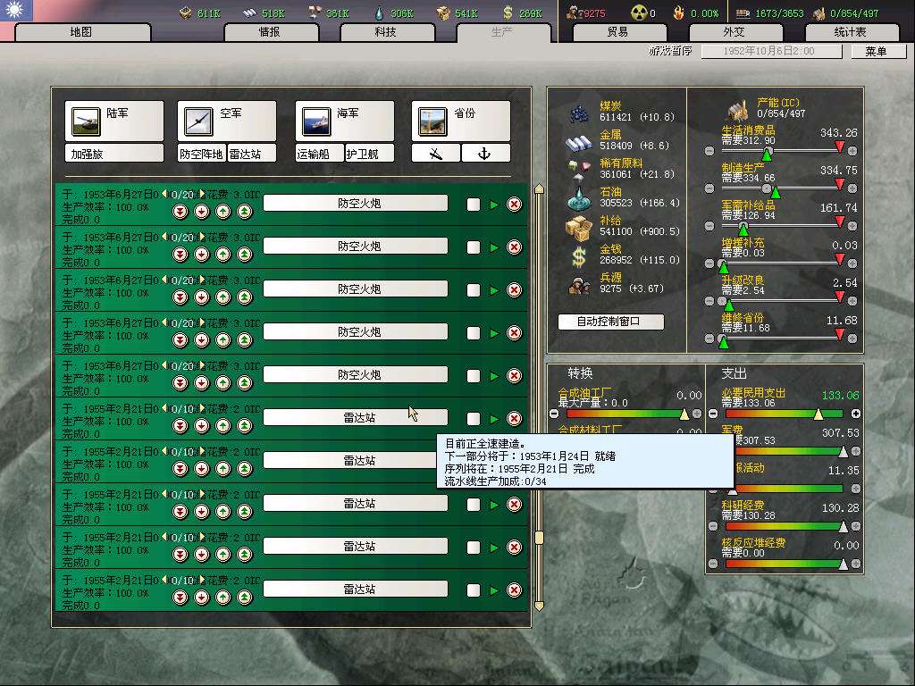This screenshot has height=686, width=915.
Task: Click the 运输船 transport ship button
Action: pyautogui.click(x=320, y=154)
